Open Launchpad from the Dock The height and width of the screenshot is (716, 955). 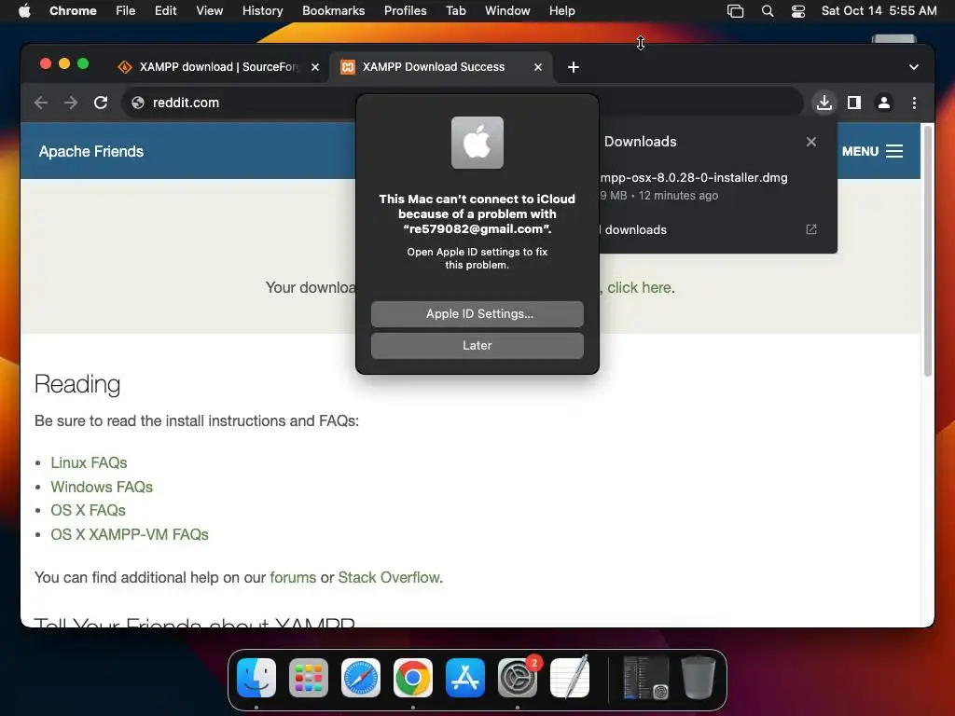click(308, 678)
